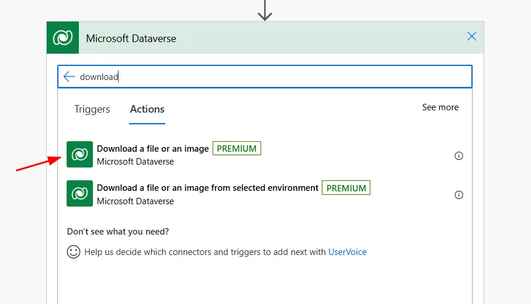Open the UserVoice link

pyautogui.click(x=348, y=252)
